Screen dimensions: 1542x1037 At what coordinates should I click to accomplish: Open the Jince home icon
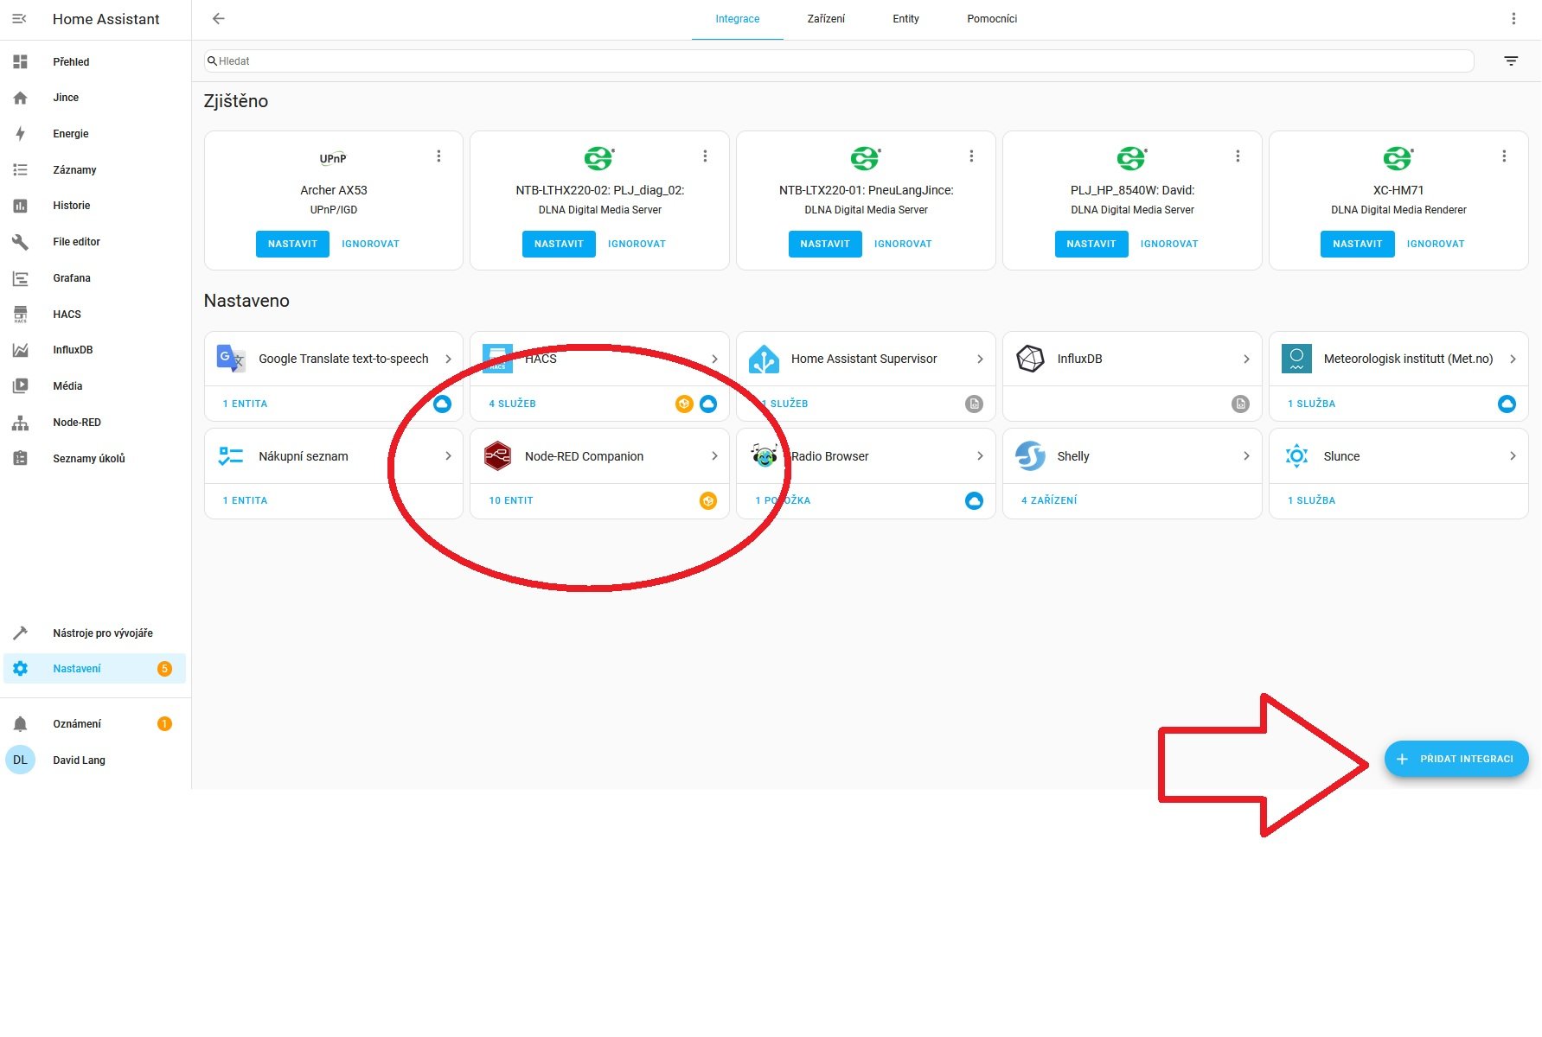(x=20, y=98)
